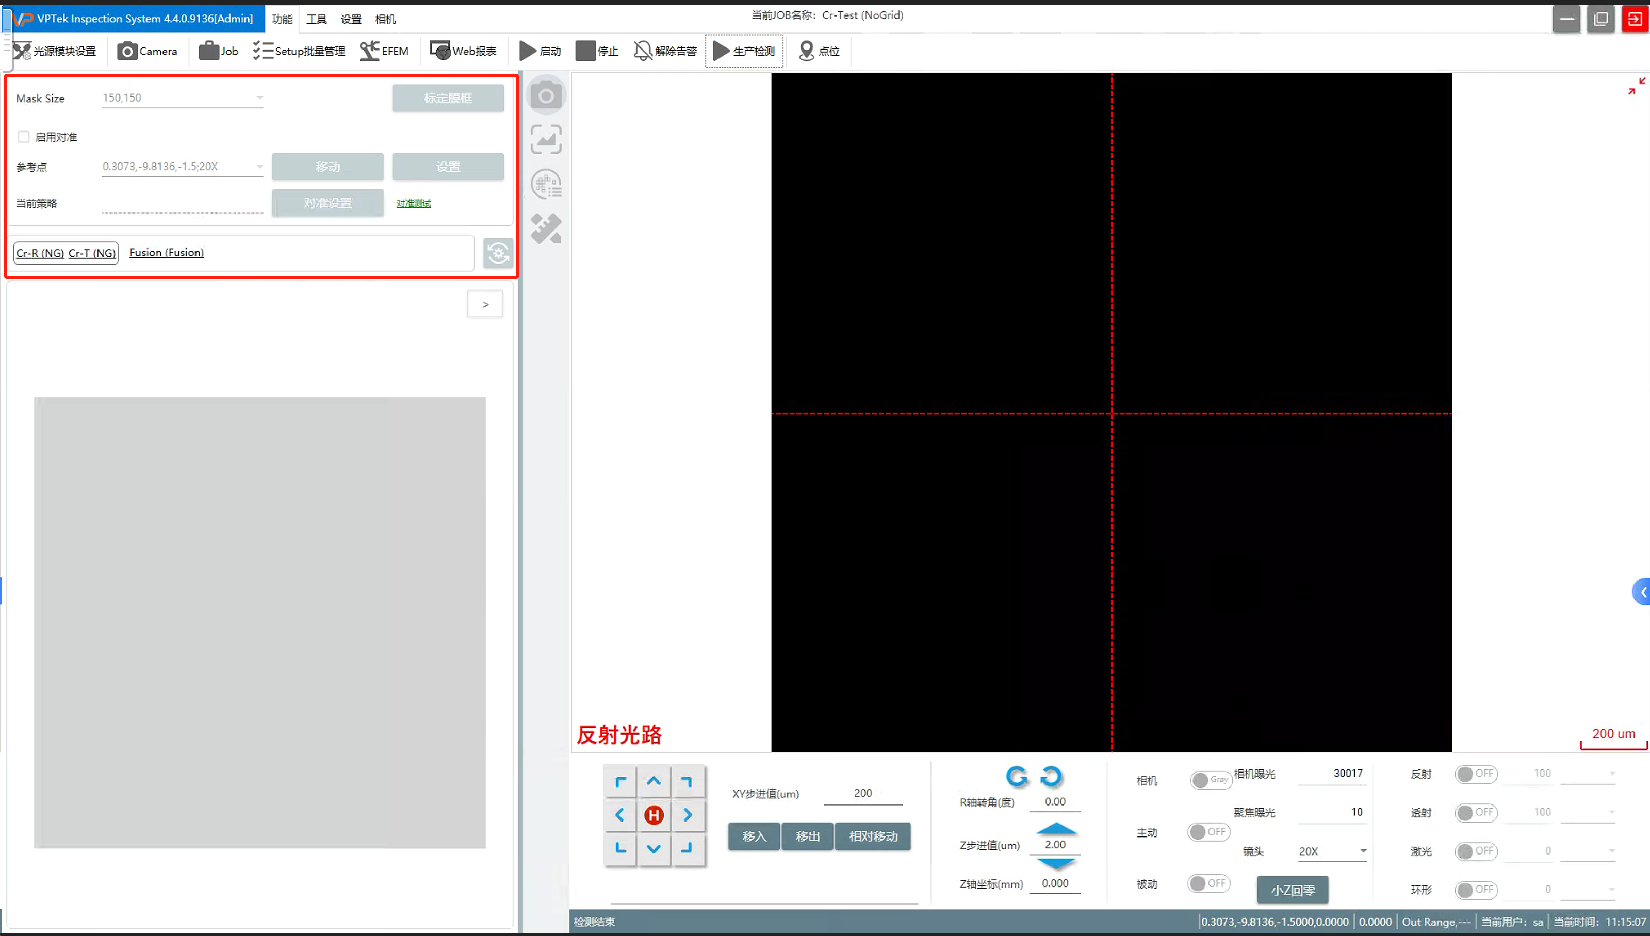Toggle the 主动 OFF switch
1650x936 pixels.
(1208, 832)
